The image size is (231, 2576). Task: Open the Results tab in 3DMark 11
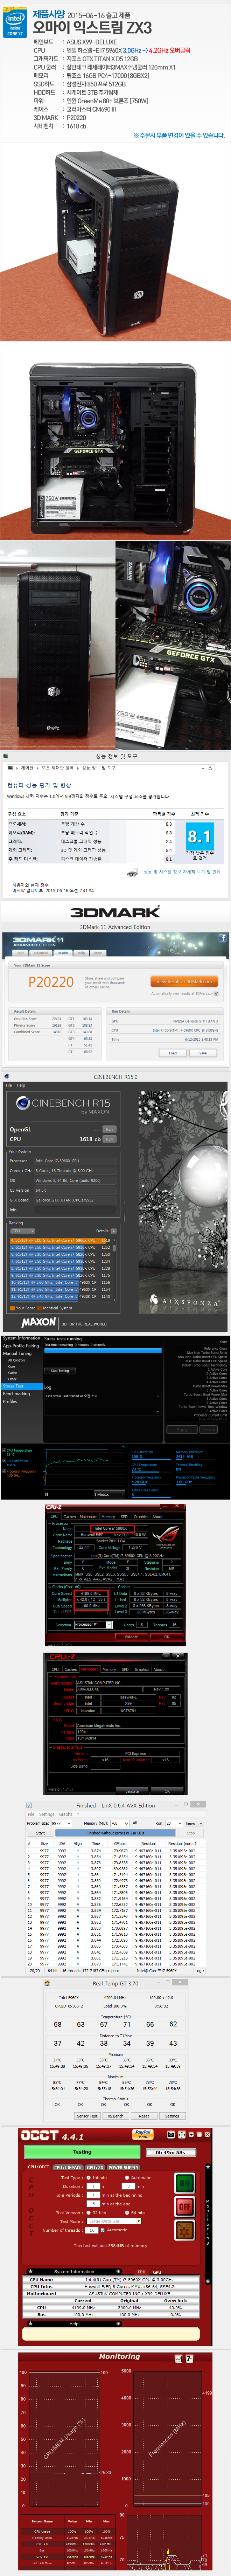point(63,953)
